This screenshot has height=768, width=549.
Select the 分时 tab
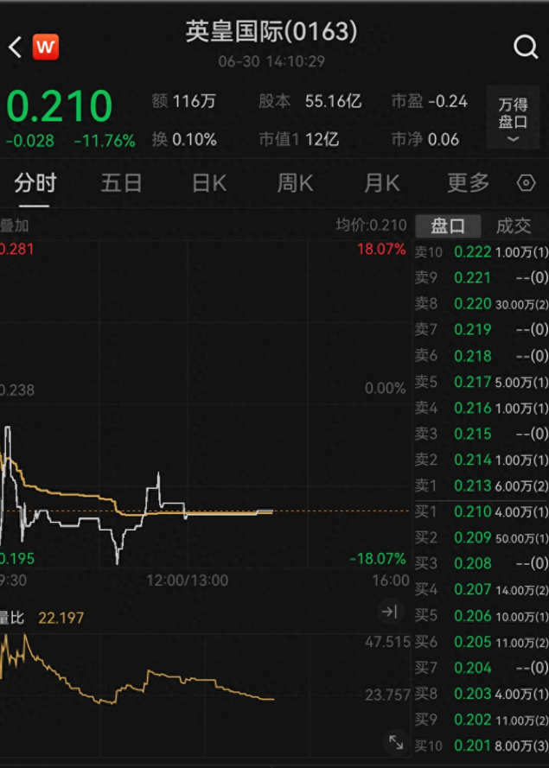[35, 184]
